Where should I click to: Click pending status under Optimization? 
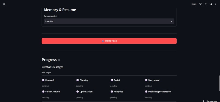tap(79, 98)
